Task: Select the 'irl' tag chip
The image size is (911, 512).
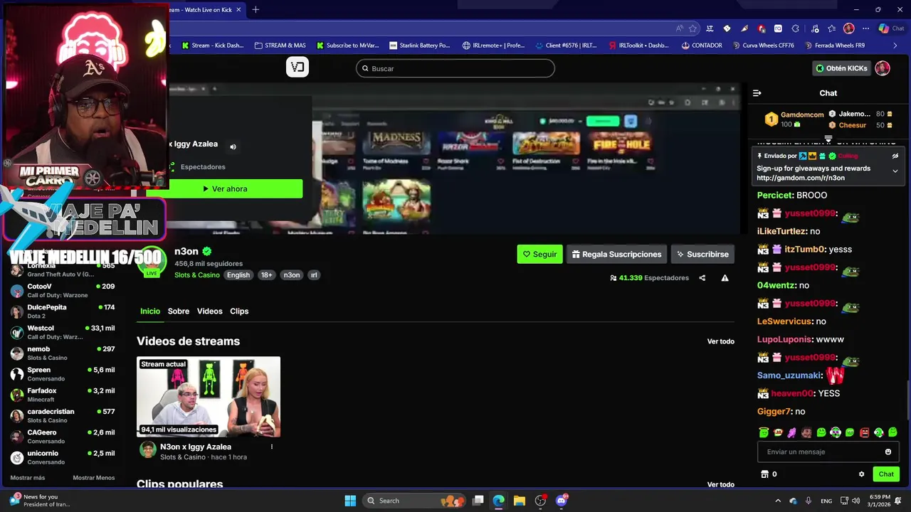Action: tap(314, 275)
